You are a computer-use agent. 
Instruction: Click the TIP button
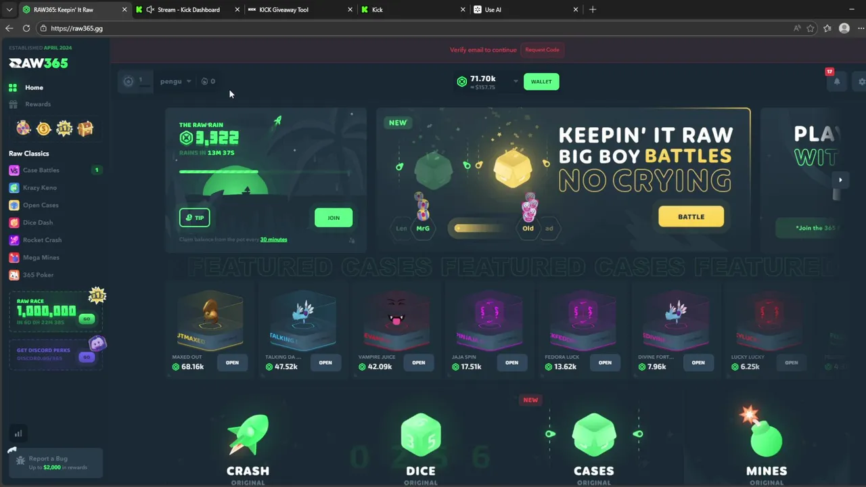(x=194, y=218)
